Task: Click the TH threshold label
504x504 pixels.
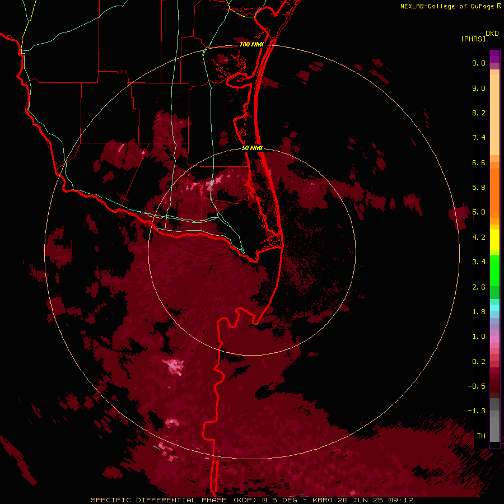Action: pos(481,436)
